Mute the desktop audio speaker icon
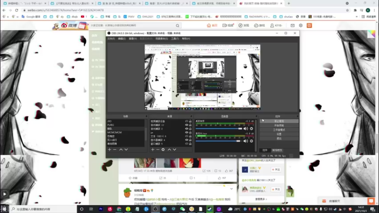The width and height of the screenshot is (379, 213). point(245,129)
